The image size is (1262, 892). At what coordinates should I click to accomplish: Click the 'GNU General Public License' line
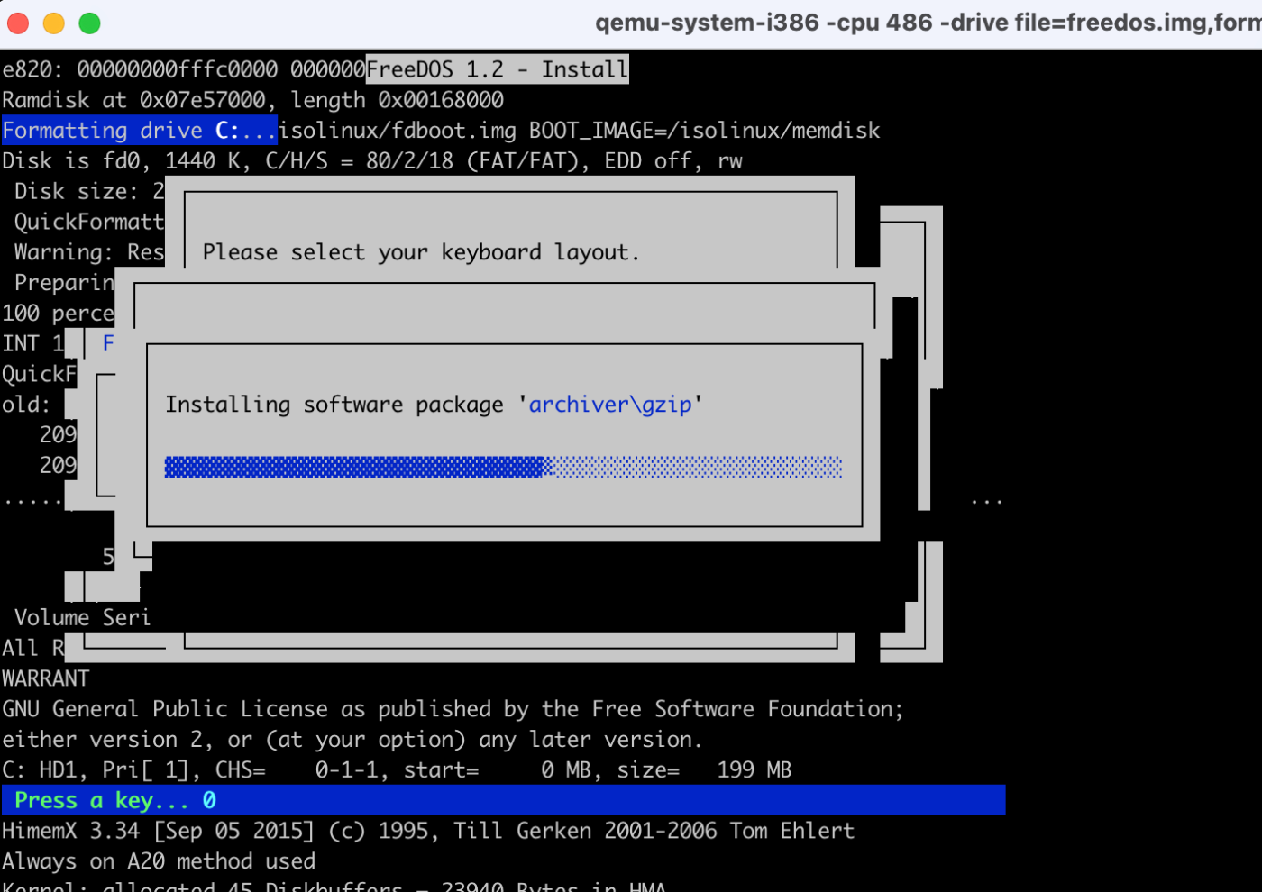click(453, 709)
